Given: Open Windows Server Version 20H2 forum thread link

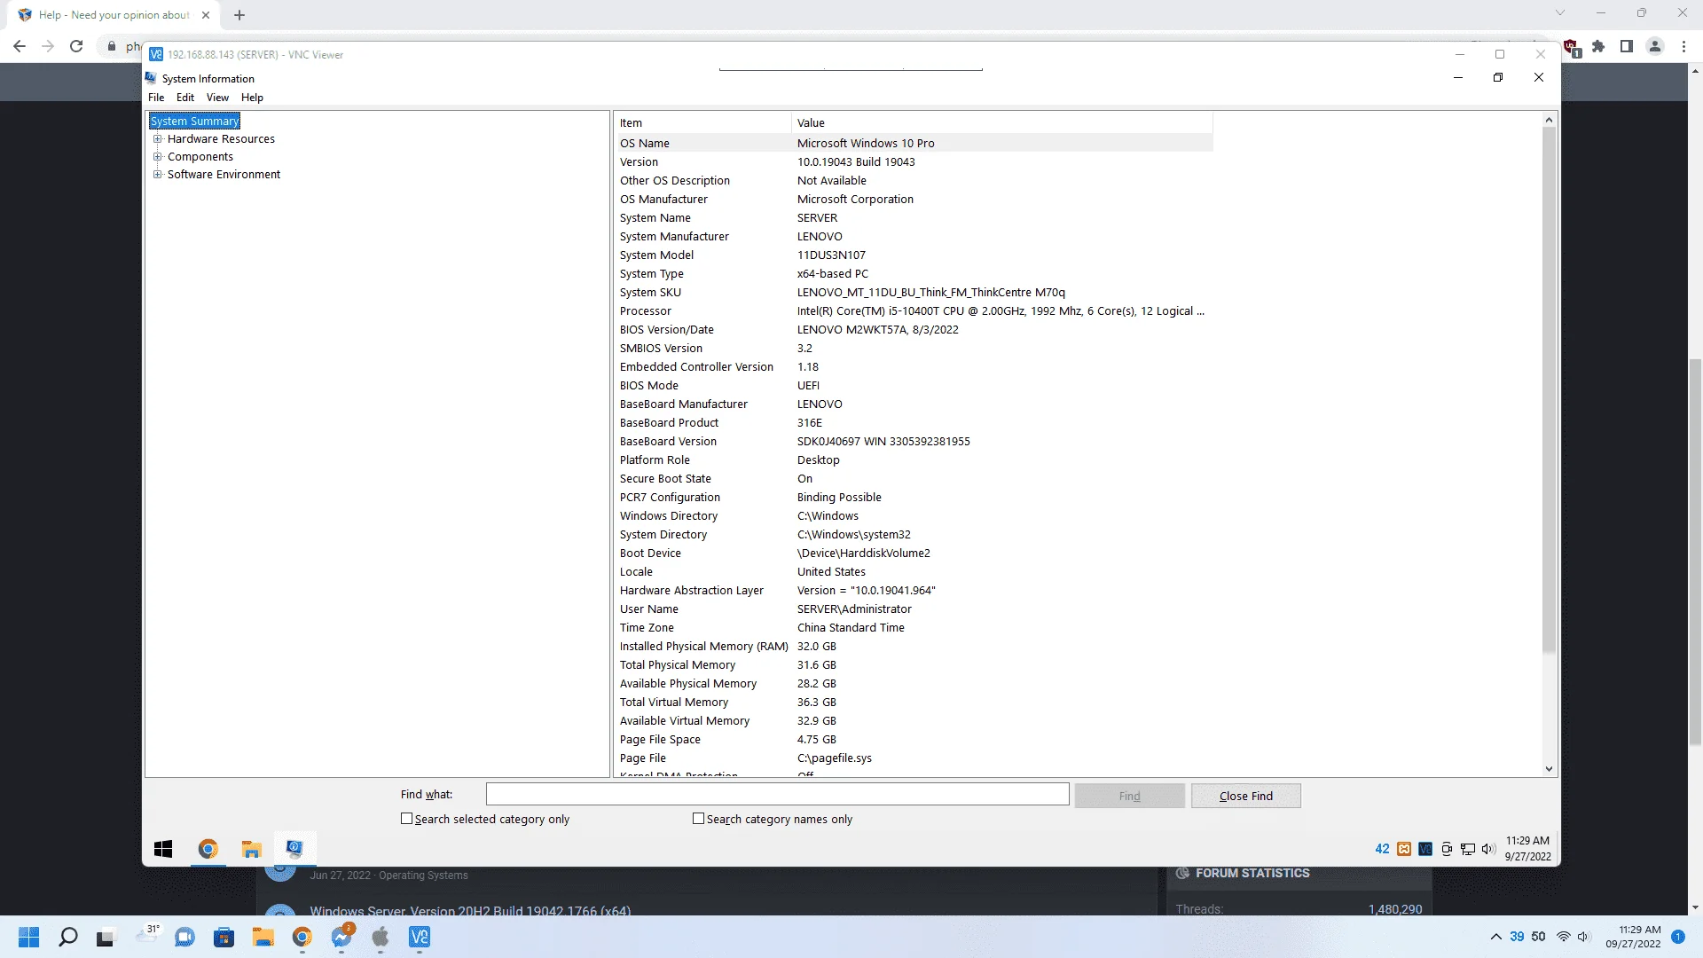Looking at the screenshot, I should [470, 910].
